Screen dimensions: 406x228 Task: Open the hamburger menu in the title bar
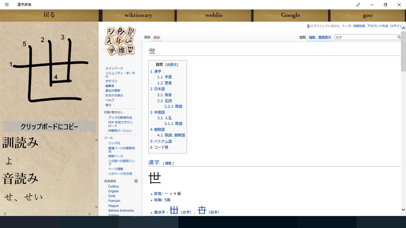coord(7,5)
